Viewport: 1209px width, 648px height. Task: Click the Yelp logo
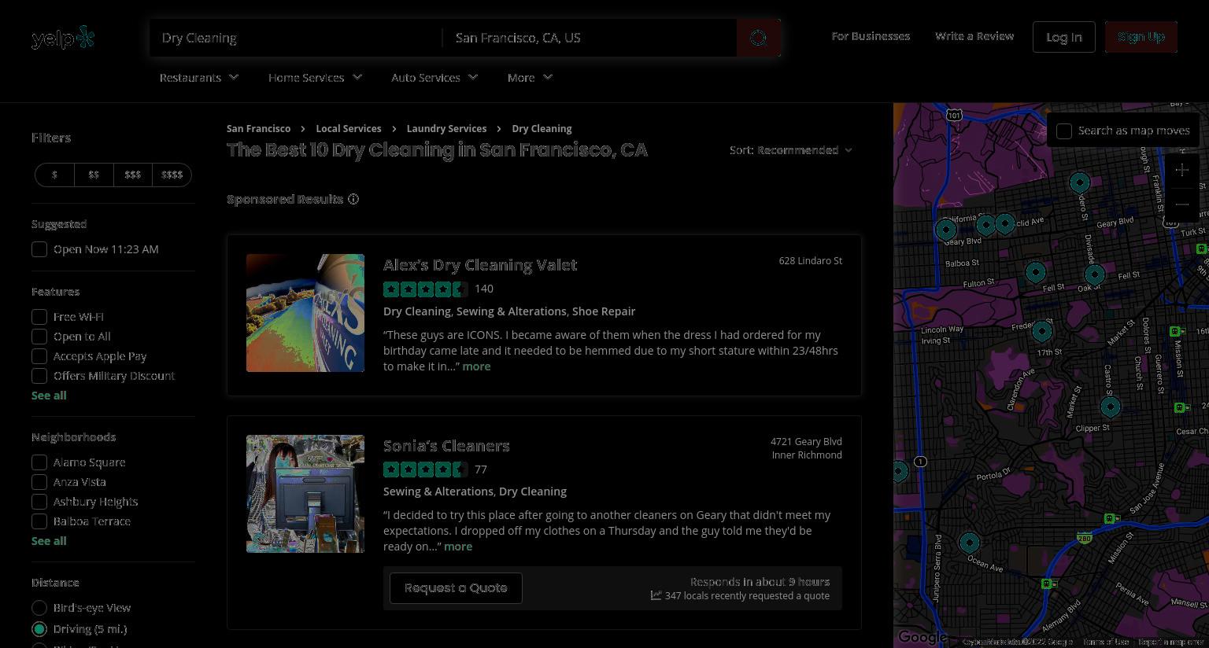(63, 38)
